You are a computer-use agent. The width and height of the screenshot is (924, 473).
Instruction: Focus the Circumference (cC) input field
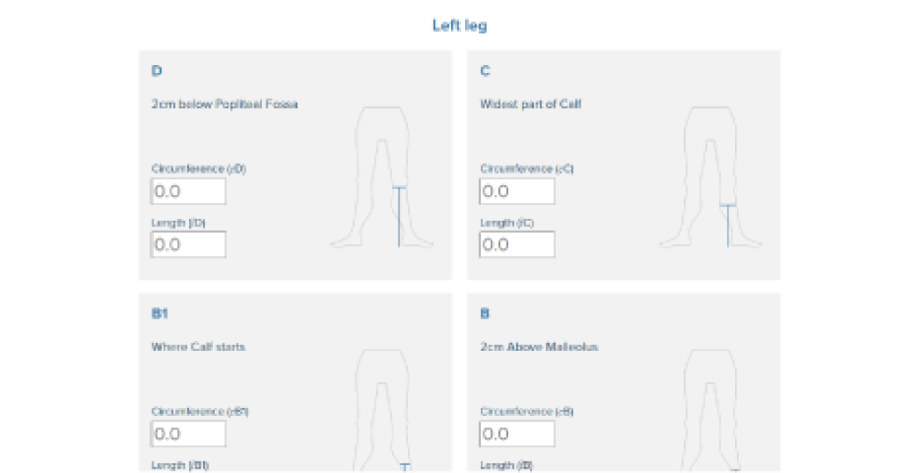518,191
